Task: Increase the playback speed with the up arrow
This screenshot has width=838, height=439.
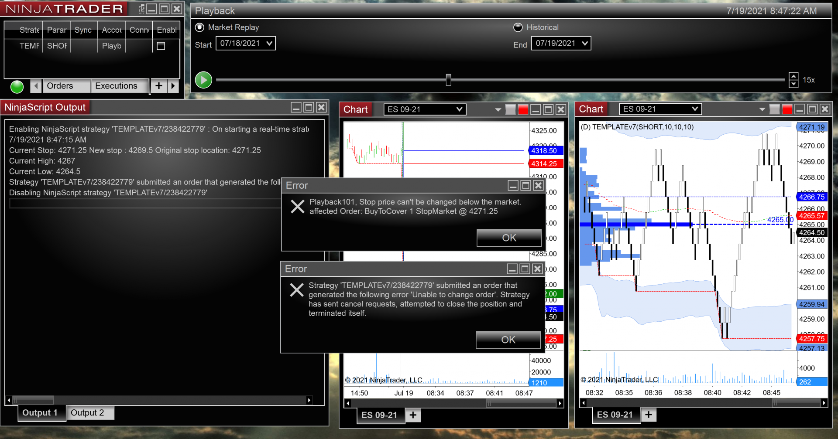Action: [x=793, y=76]
